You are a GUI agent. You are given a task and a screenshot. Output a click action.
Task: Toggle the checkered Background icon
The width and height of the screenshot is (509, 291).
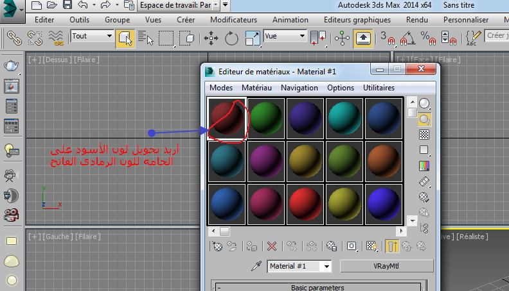[424, 135]
